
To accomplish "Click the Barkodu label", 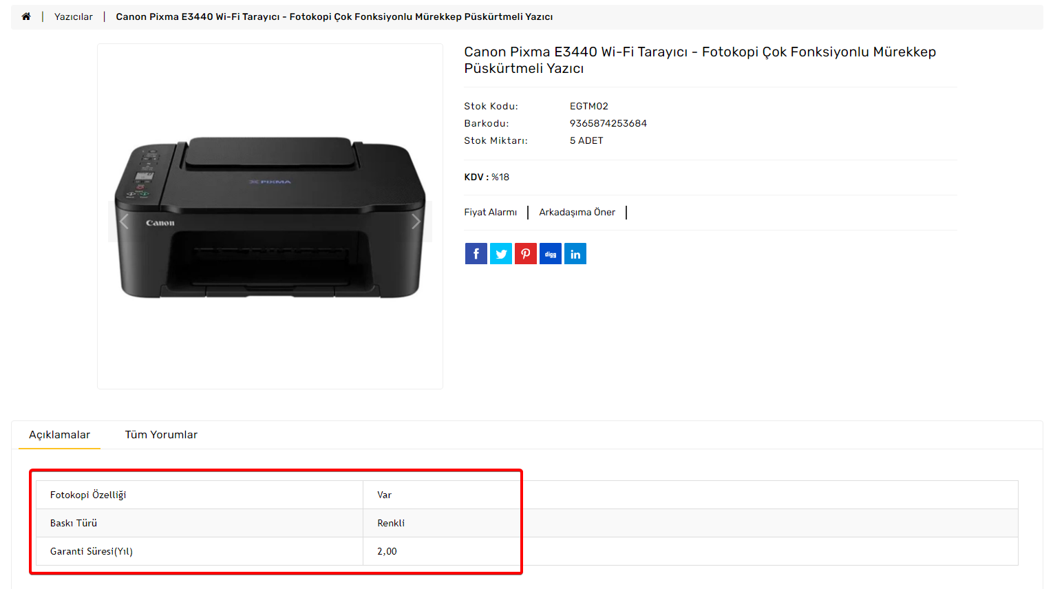I will (x=487, y=123).
